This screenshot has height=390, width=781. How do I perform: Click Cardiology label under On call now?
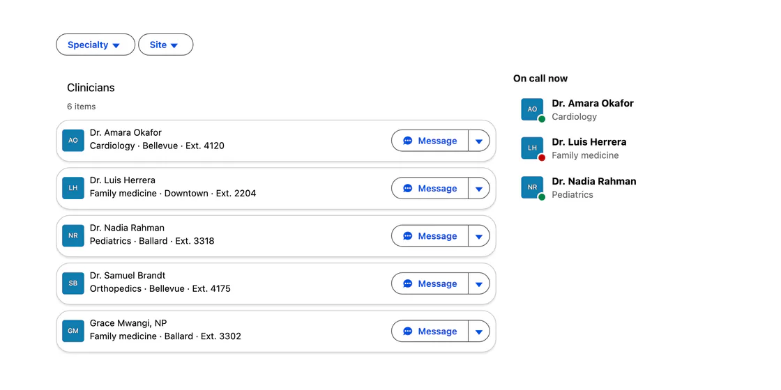pos(575,117)
